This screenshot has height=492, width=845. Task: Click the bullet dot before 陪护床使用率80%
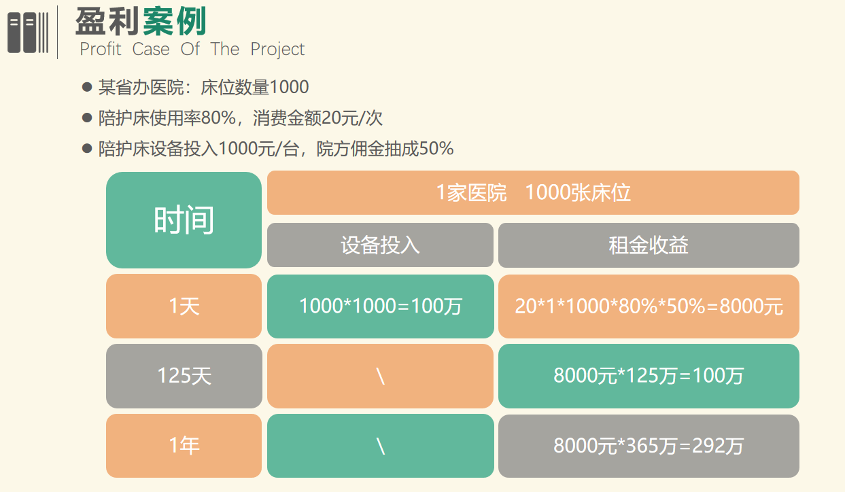coord(86,118)
